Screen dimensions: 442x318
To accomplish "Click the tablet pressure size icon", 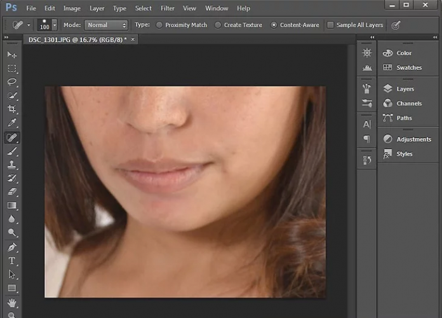I will pos(396,25).
